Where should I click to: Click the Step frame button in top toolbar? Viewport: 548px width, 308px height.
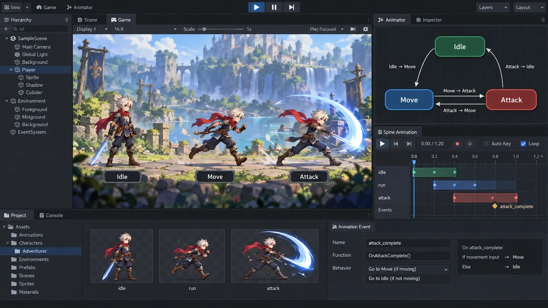pos(291,7)
